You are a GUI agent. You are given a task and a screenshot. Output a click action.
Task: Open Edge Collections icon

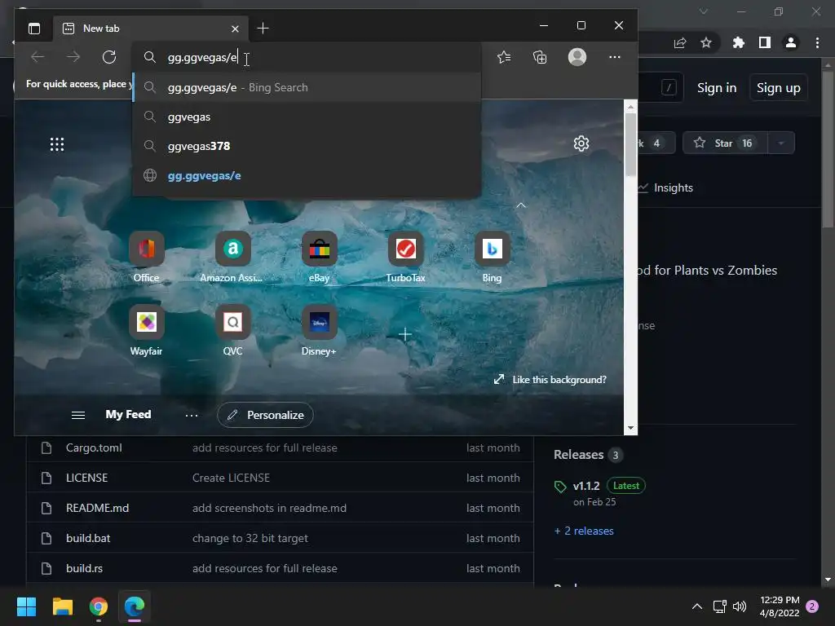point(540,57)
